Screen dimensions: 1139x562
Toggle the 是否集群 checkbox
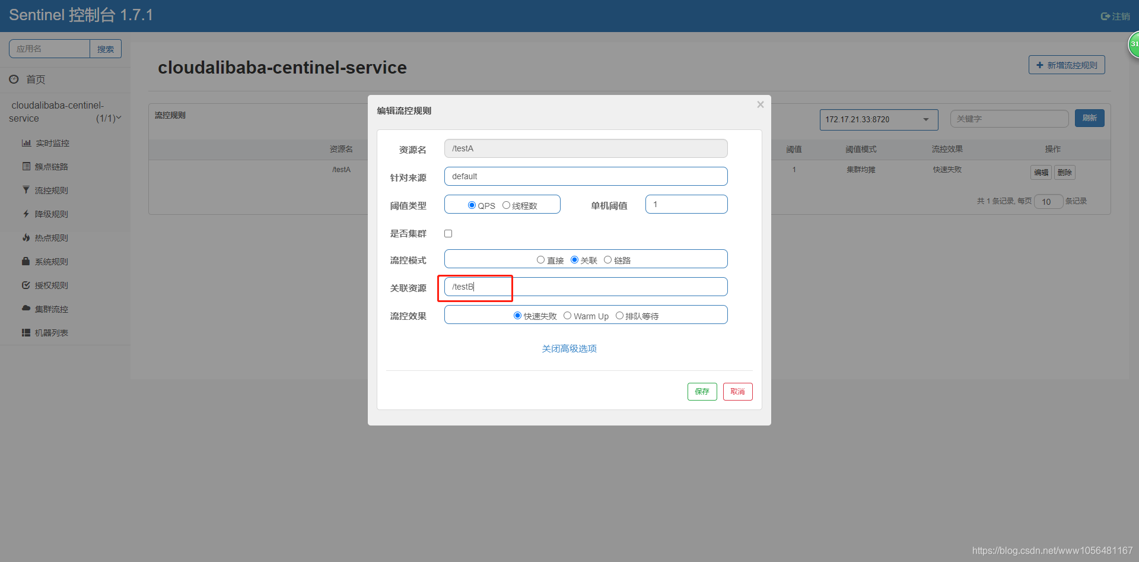448,234
